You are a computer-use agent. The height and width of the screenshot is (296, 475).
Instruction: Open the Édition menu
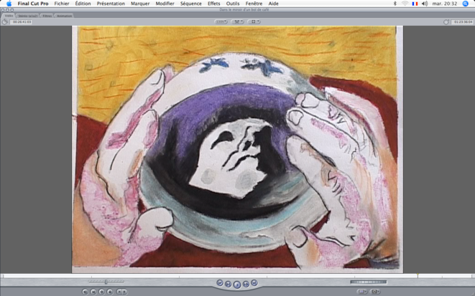pos(83,4)
